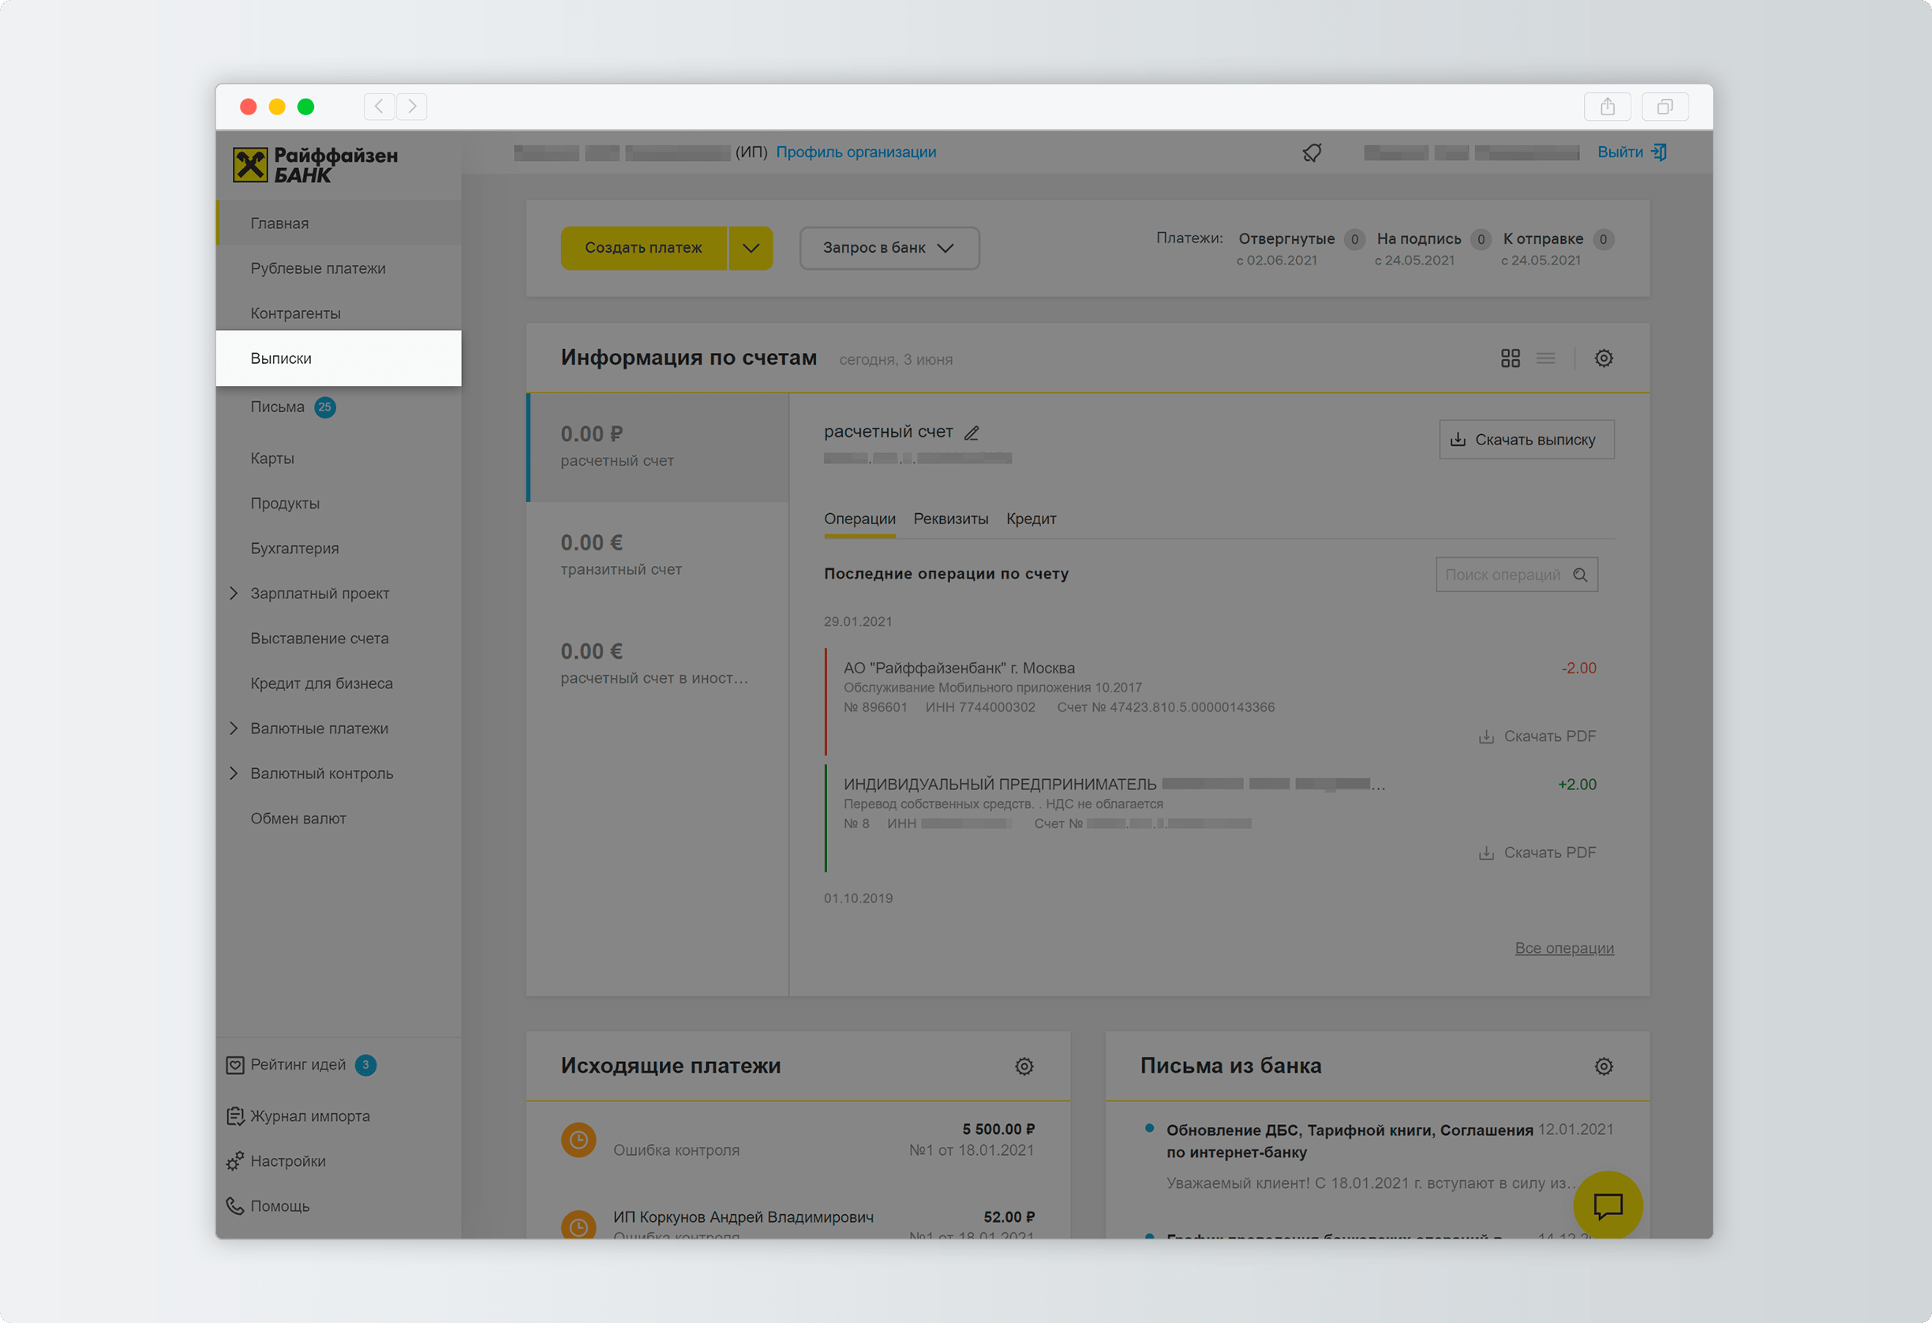
Task: Switch accounts to tile grid view
Action: tap(1511, 358)
